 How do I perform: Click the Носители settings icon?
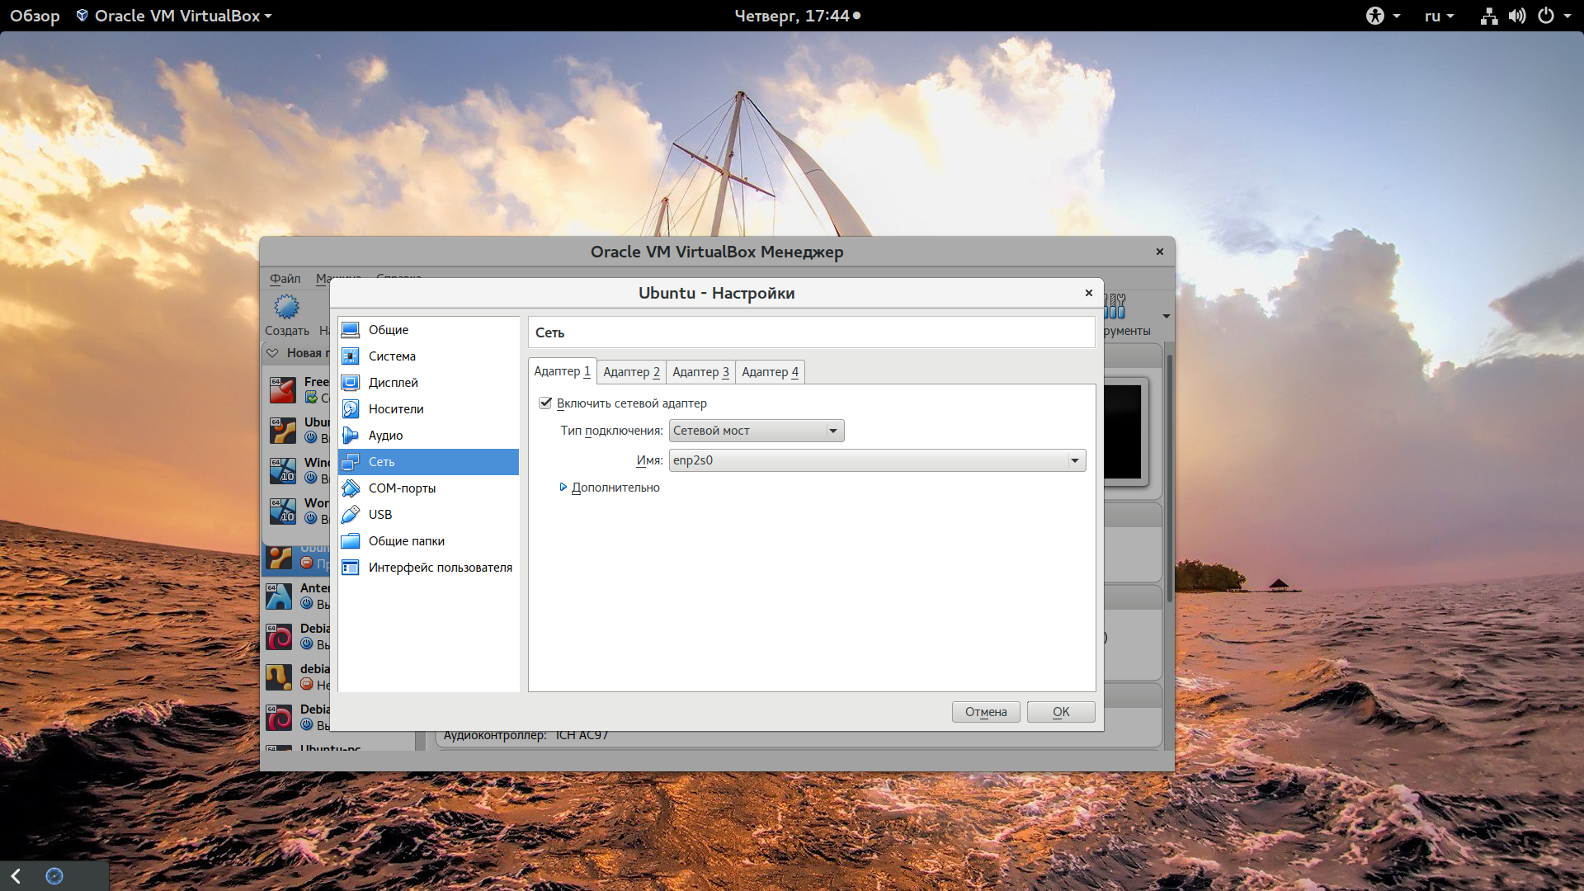point(351,408)
